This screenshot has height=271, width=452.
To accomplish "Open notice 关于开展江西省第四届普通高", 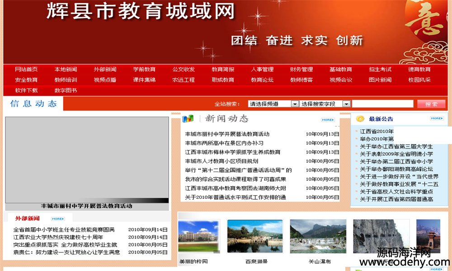I will (396, 199).
